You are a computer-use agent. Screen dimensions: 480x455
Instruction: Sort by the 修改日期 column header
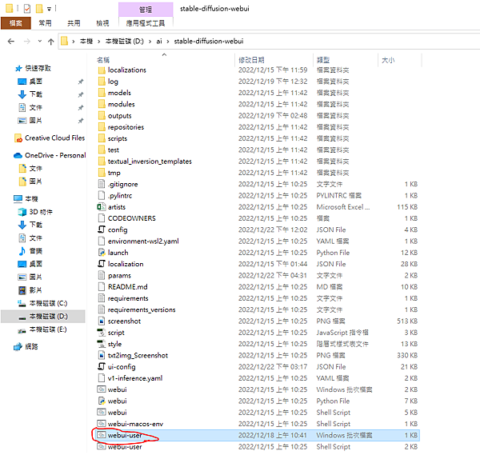[251, 60]
